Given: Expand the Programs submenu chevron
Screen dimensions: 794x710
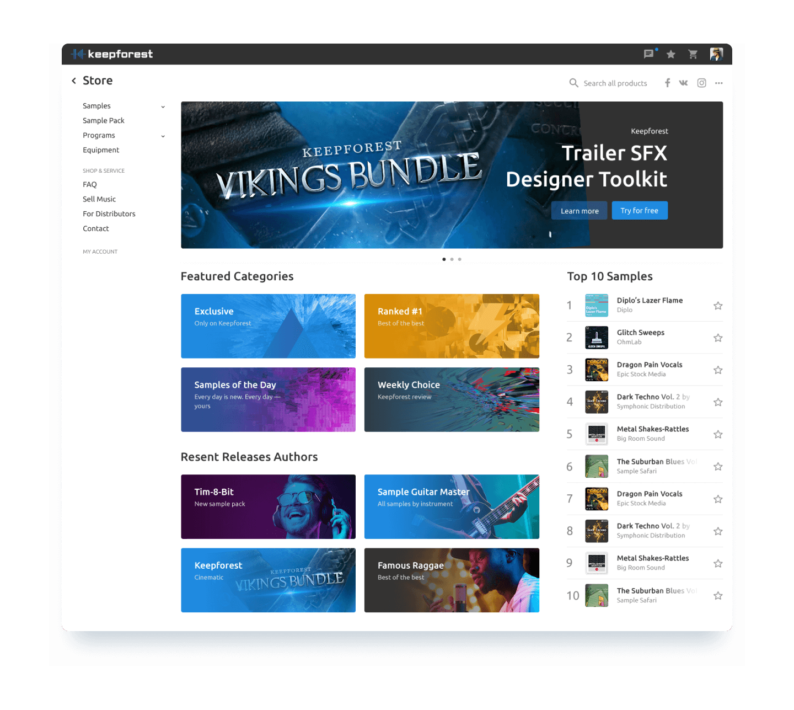Looking at the screenshot, I should [x=163, y=136].
